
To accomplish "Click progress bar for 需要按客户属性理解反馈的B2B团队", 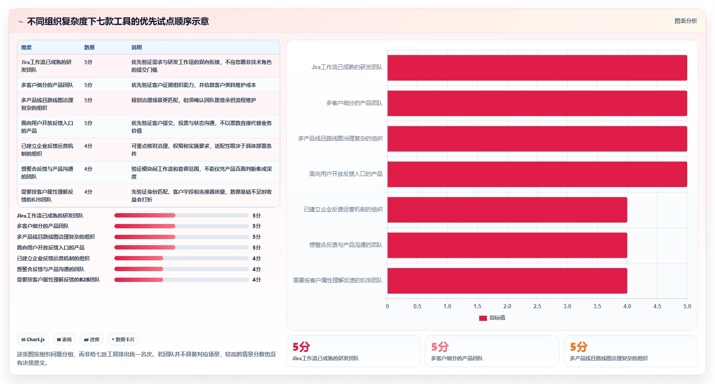I will [181, 280].
